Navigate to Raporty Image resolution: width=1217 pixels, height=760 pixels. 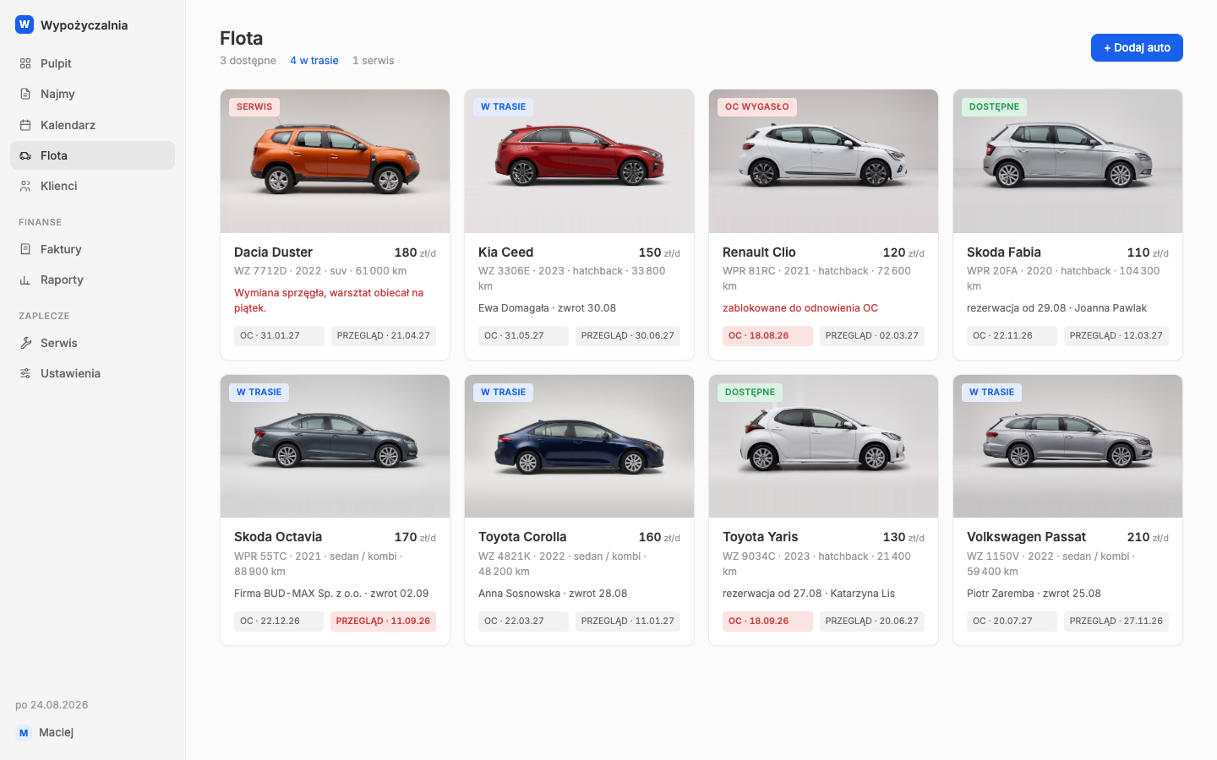(x=92, y=280)
